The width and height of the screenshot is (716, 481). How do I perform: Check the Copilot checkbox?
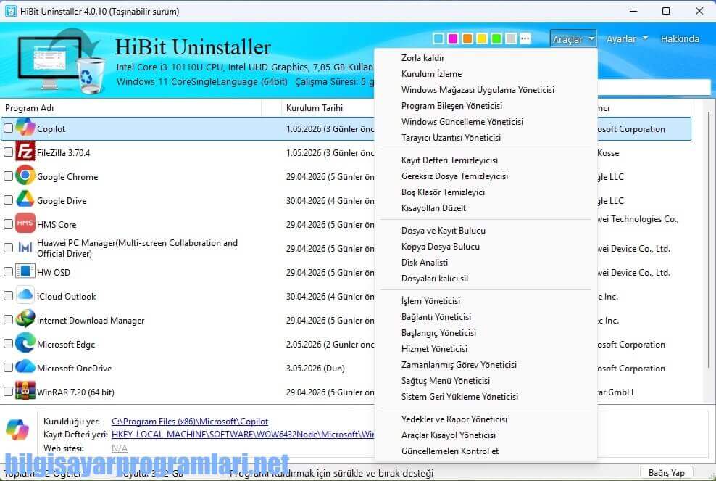(x=8, y=128)
